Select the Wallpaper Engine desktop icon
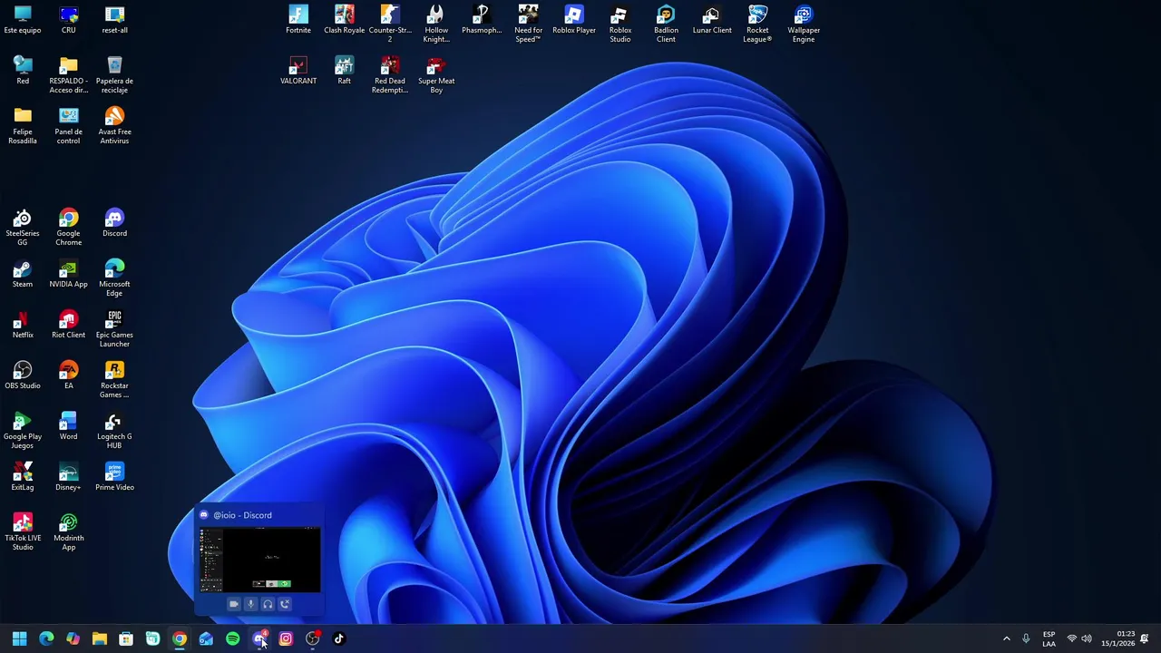This screenshot has width=1161, height=653. tap(804, 24)
